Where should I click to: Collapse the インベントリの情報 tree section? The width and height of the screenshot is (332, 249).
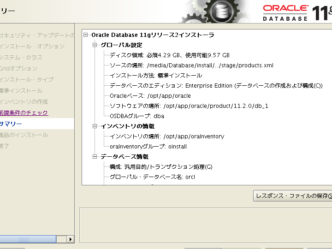95,126
